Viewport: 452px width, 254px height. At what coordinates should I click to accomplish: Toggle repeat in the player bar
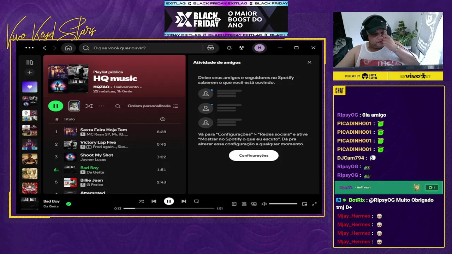(197, 201)
